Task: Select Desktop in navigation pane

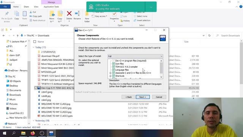Action: pyautogui.click(x=14, y=86)
